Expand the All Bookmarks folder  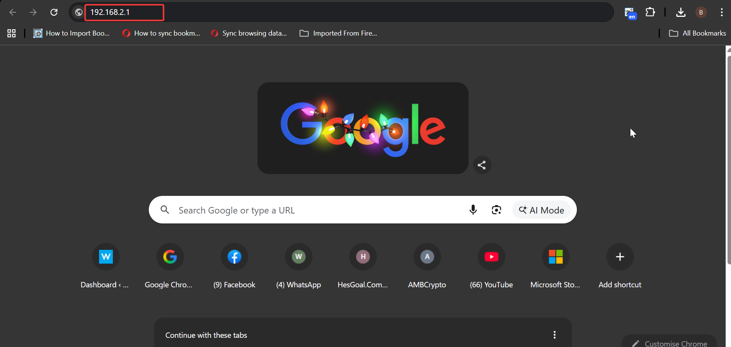697,33
